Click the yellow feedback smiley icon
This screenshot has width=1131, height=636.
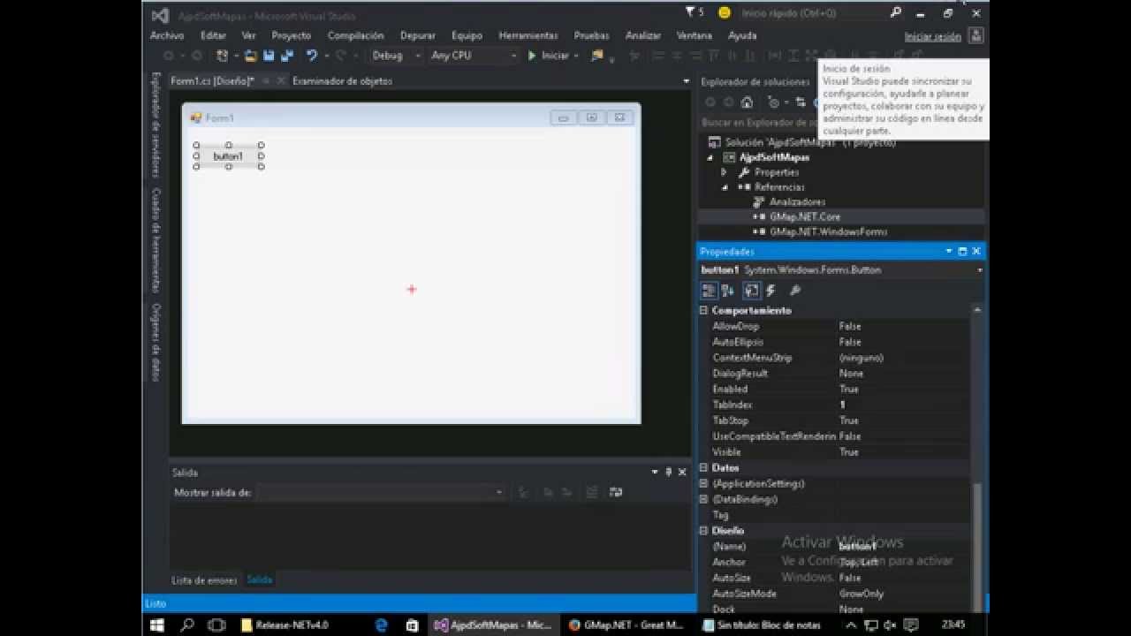725,13
